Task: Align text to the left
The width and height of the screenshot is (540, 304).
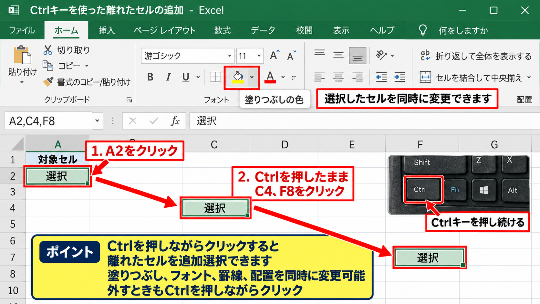Action: pos(319,77)
